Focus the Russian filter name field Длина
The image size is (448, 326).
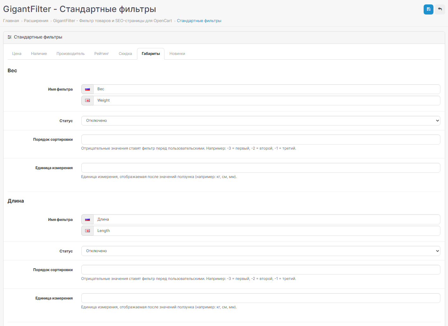[x=267, y=220]
